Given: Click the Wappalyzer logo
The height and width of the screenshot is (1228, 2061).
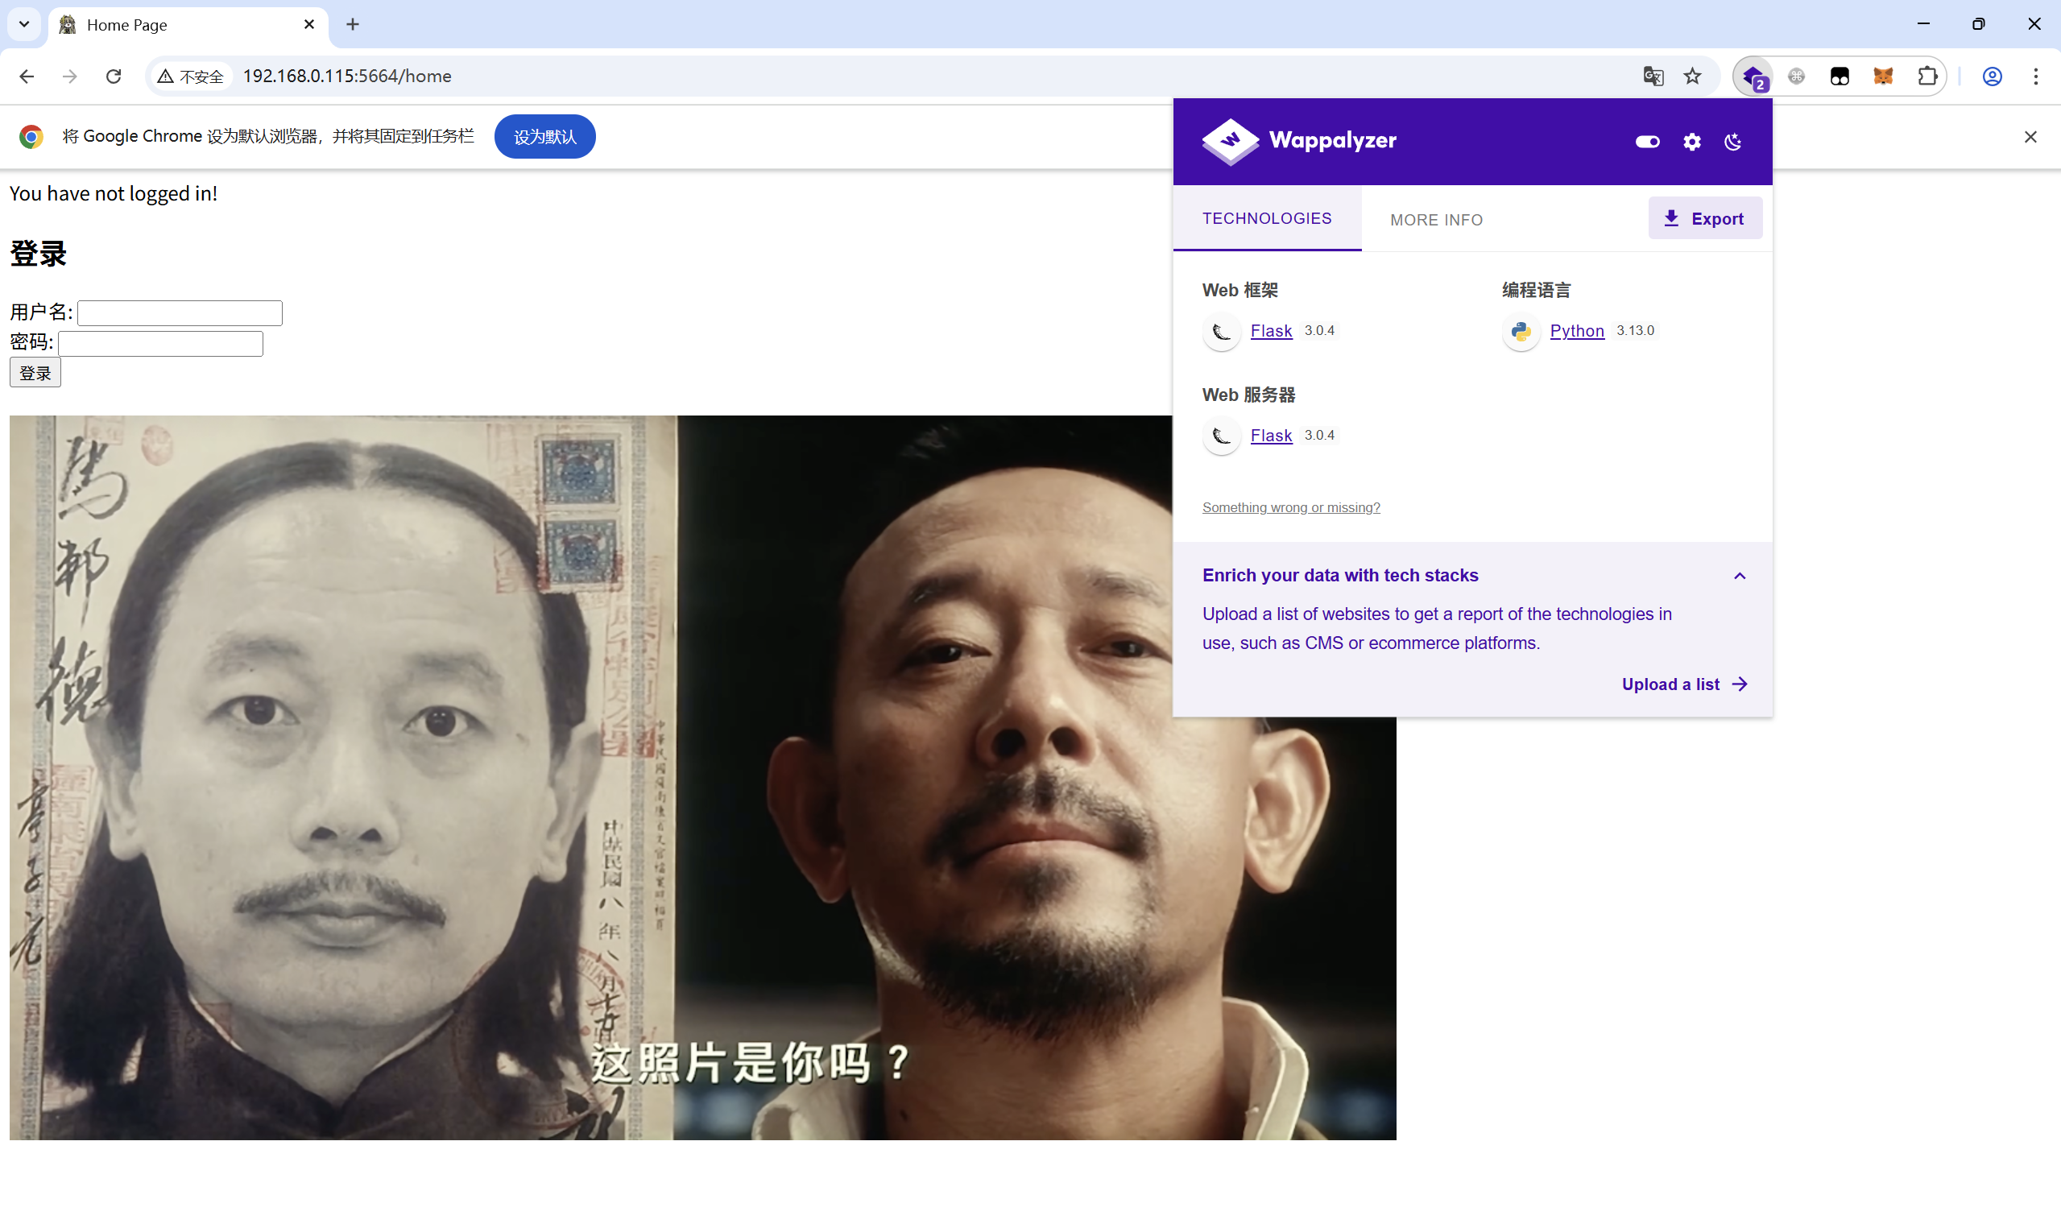Looking at the screenshot, I should tap(1299, 141).
